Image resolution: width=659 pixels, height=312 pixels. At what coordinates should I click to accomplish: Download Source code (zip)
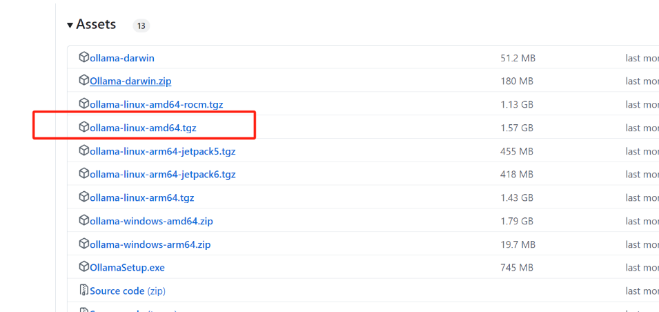coord(128,291)
